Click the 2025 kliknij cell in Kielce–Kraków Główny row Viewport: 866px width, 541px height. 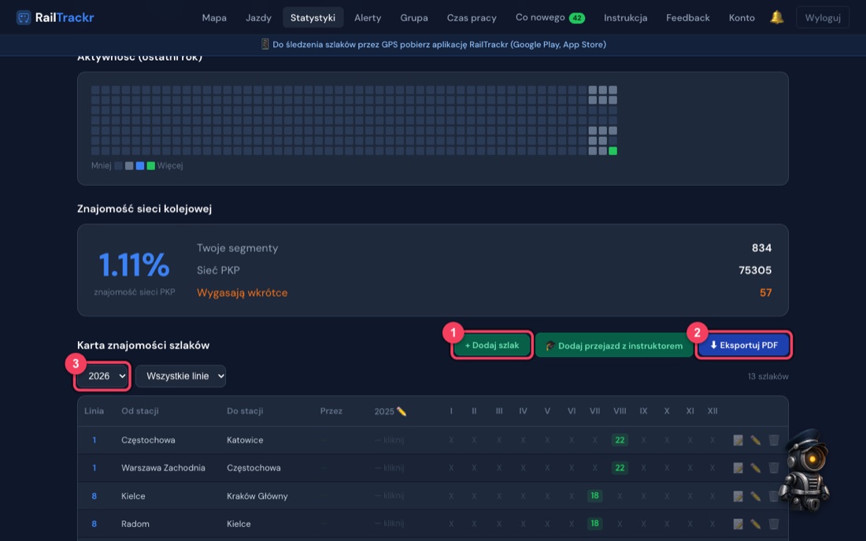click(390, 496)
